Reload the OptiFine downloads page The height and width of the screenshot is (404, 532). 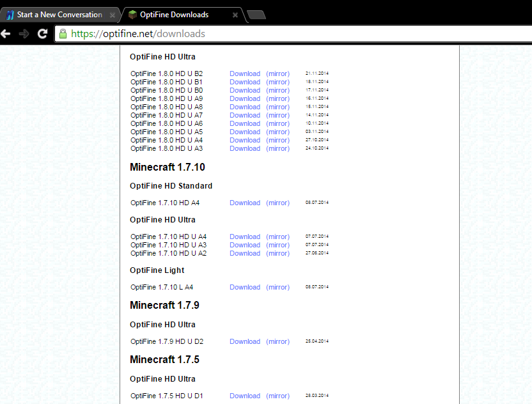[42, 34]
